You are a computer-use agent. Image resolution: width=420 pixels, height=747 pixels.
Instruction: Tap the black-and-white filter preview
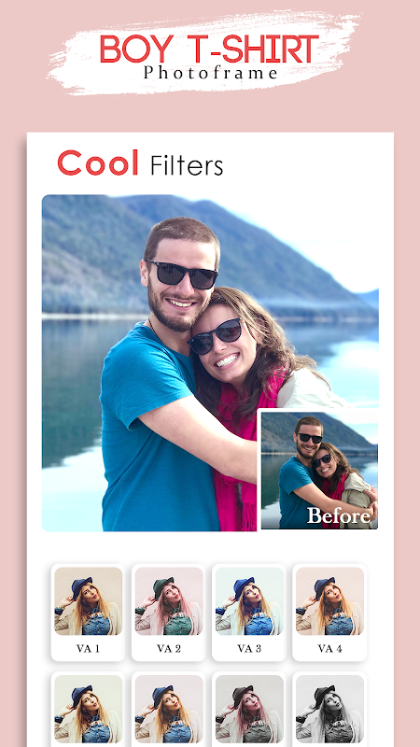(329, 709)
